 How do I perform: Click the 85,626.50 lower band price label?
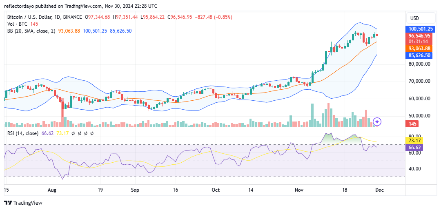coord(419,55)
